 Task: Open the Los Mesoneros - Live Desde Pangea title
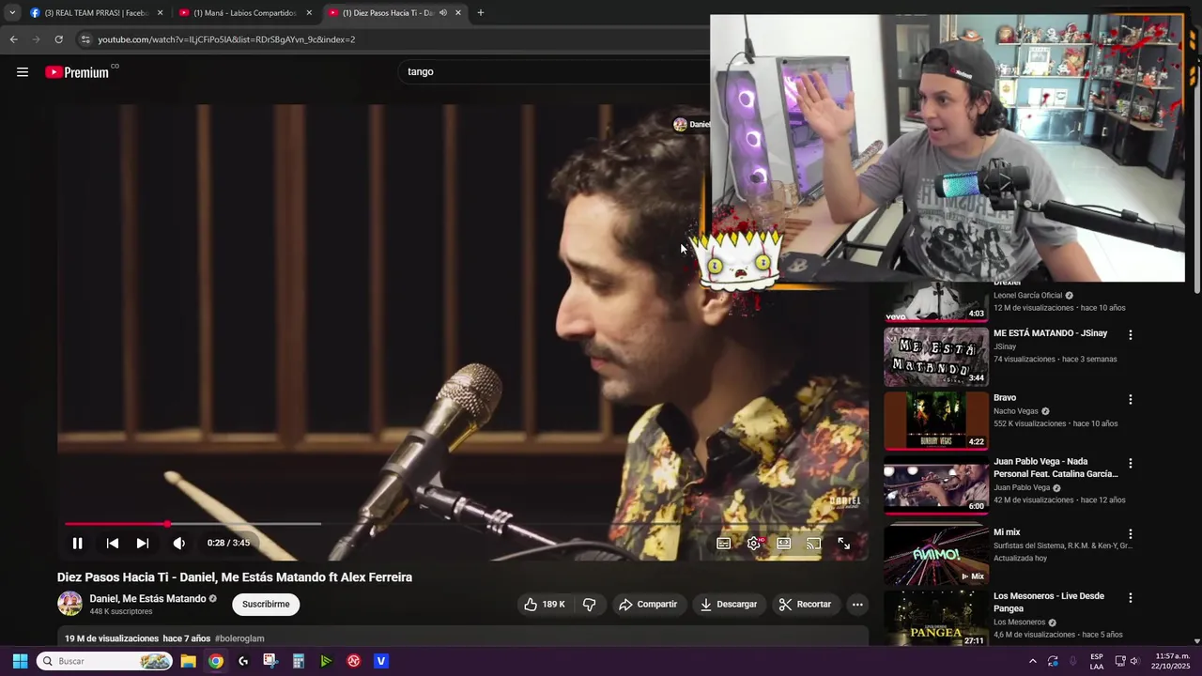pos(1049,602)
